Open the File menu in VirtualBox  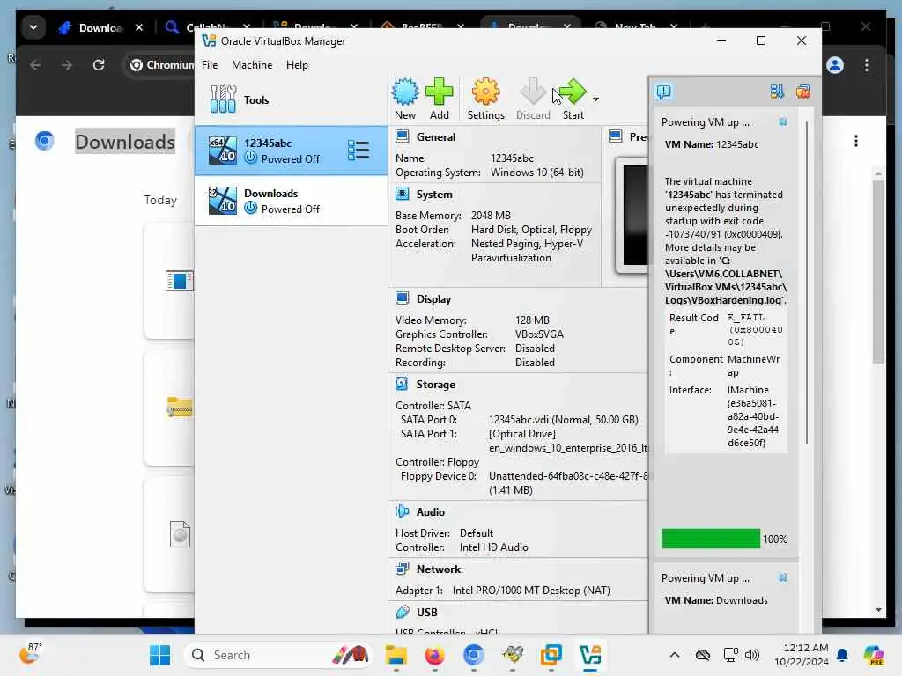210,65
